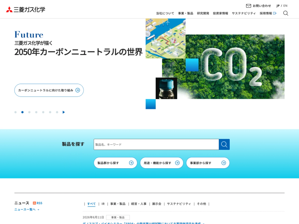Select the 事業・製品 news tab

coord(118,204)
